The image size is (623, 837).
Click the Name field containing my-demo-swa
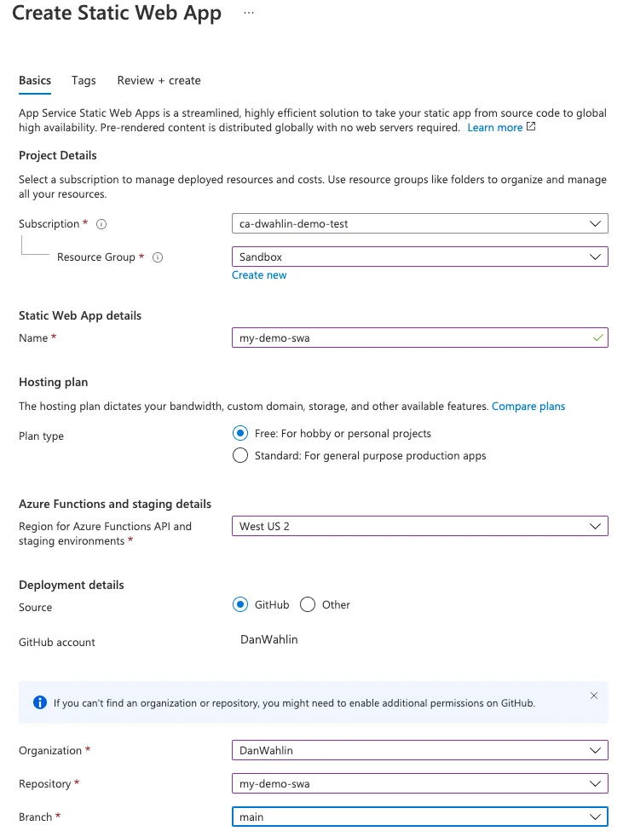tap(411, 338)
